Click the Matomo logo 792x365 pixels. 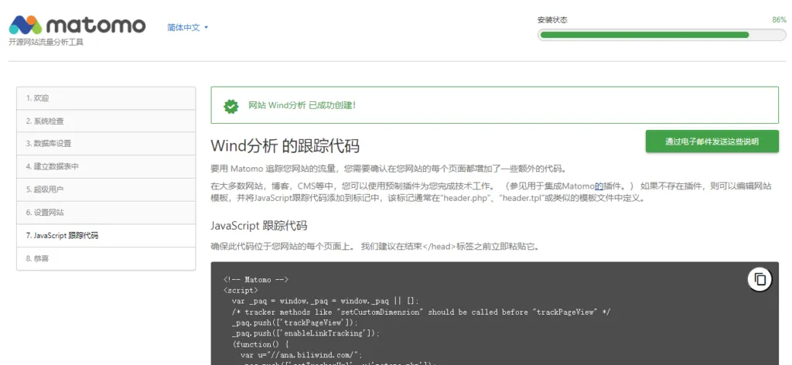pyautogui.click(x=77, y=25)
